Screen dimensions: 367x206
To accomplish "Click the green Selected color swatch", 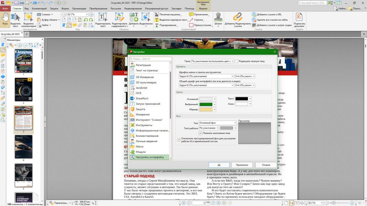I will tap(206, 104).
